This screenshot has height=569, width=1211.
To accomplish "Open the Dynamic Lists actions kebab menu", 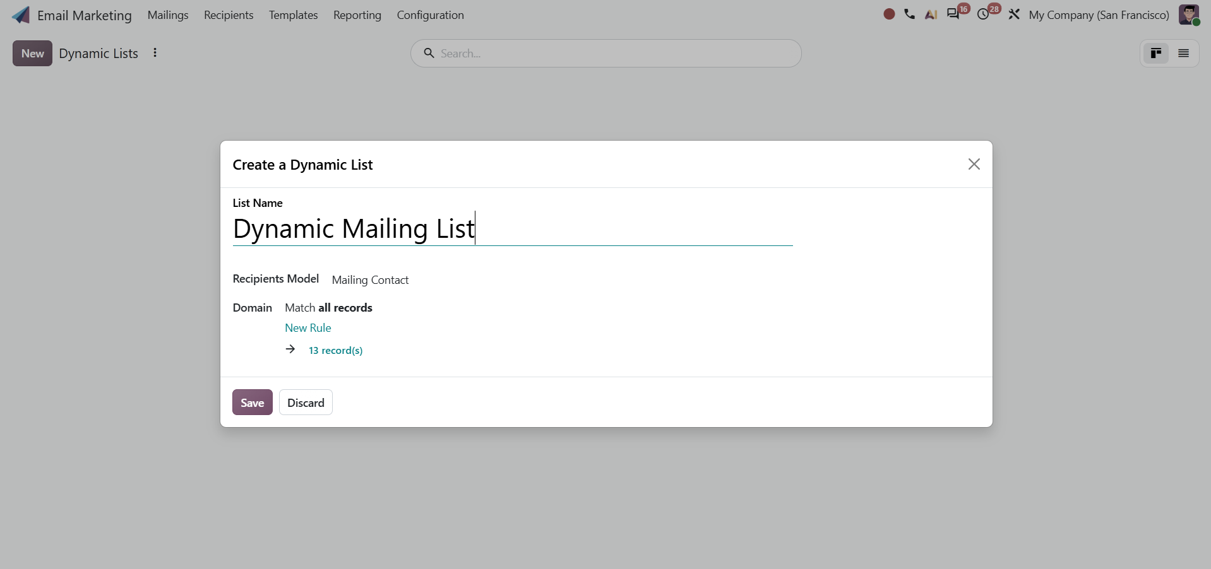I will [155, 53].
